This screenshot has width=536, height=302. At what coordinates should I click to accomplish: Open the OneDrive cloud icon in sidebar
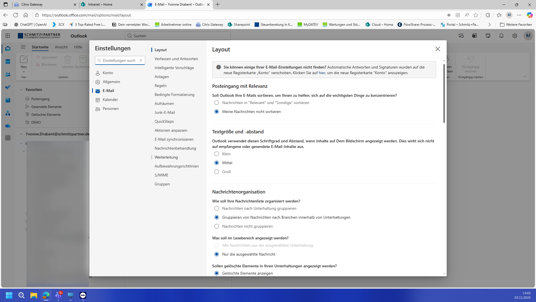click(x=8, y=126)
